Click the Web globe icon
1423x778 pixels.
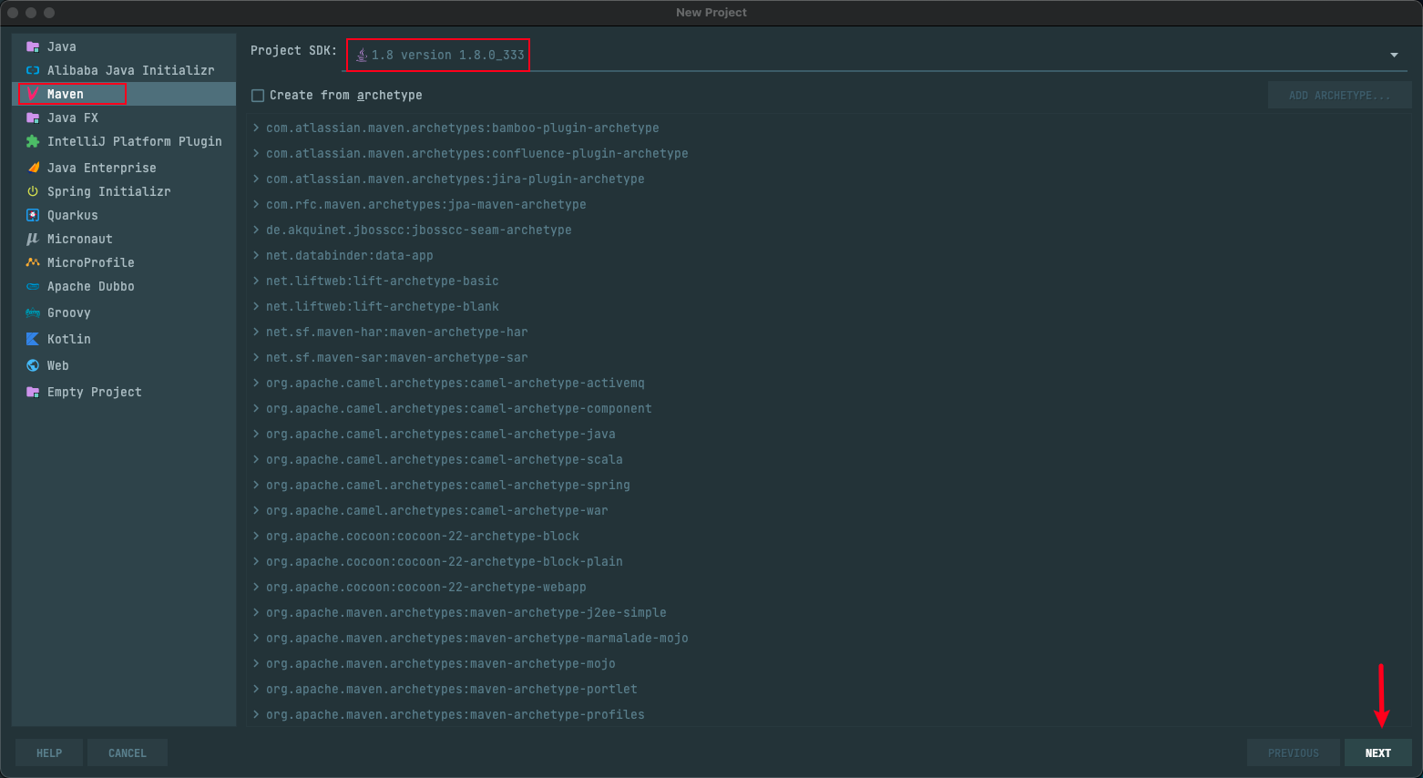33,365
